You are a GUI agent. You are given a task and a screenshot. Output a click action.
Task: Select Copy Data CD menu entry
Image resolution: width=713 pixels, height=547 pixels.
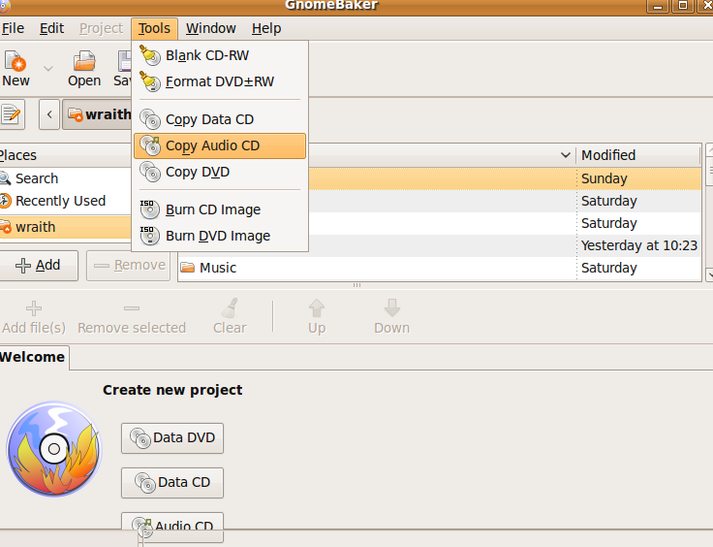220,119
